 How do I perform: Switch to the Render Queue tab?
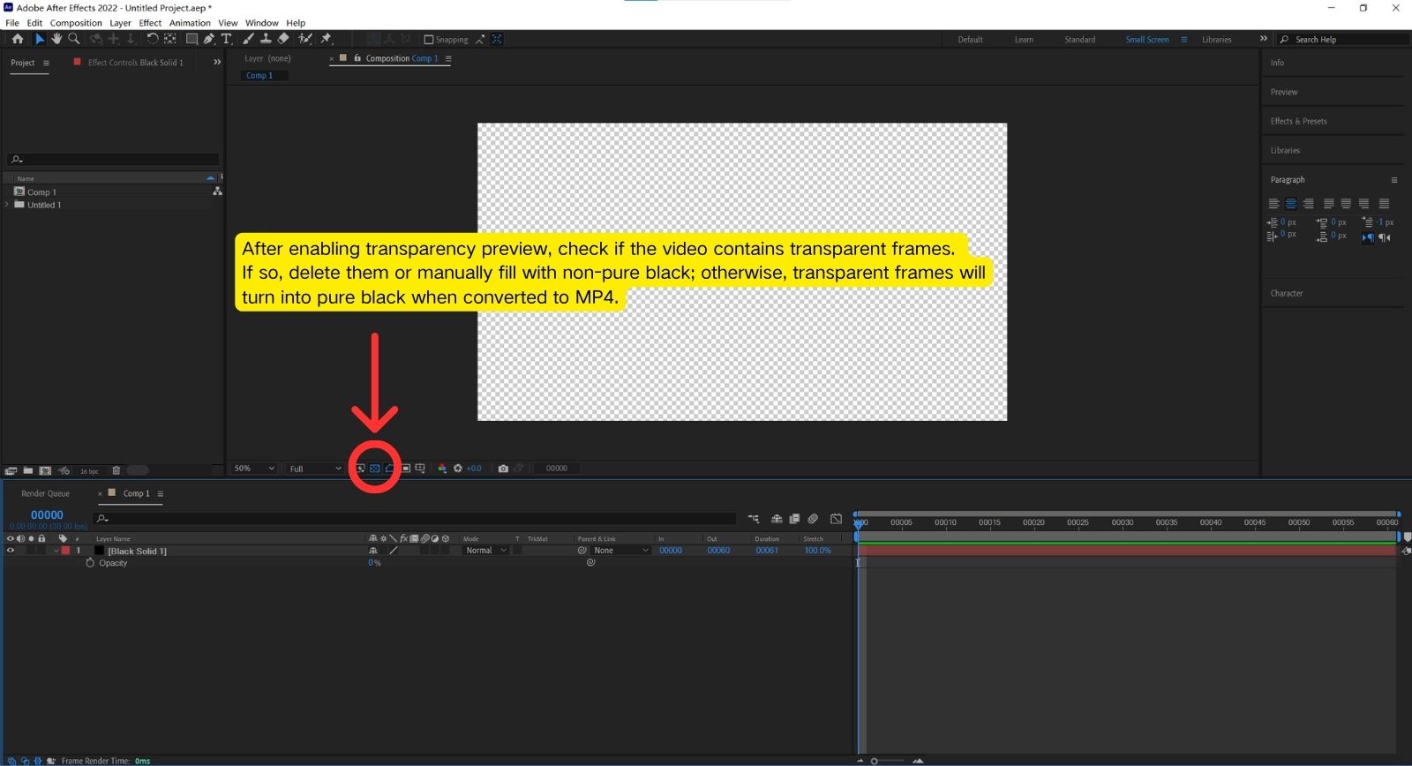click(x=45, y=493)
